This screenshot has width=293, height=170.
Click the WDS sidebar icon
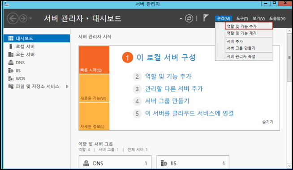tap(11, 79)
